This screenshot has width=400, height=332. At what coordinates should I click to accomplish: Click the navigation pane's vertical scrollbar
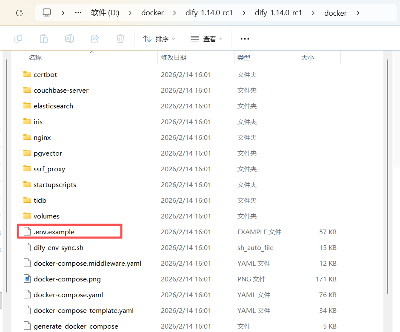(x=7, y=176)
